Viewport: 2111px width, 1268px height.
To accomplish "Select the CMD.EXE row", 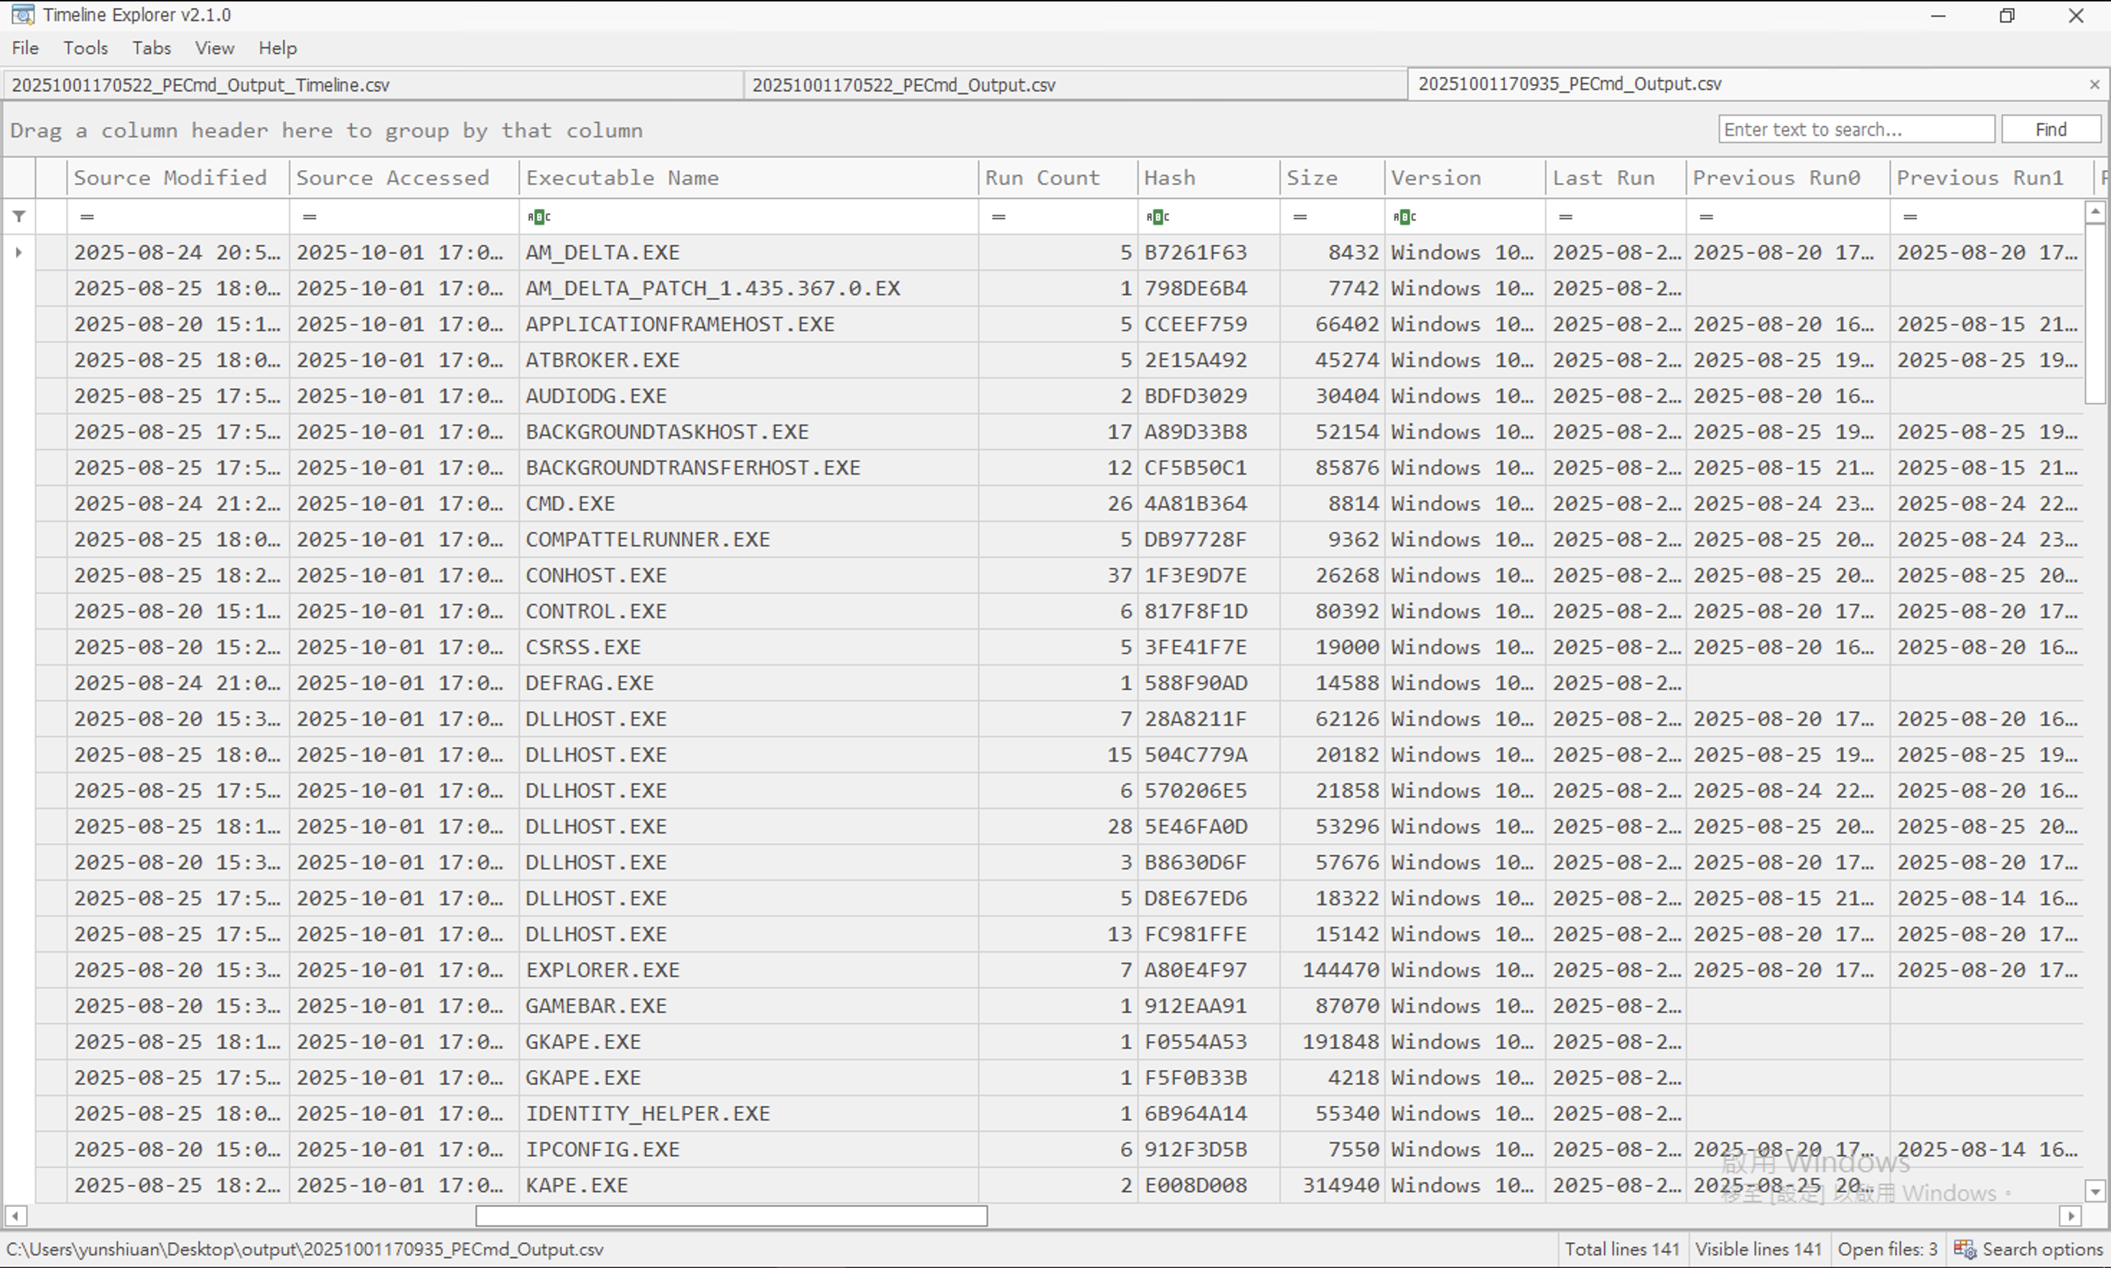I will (570, 504).
